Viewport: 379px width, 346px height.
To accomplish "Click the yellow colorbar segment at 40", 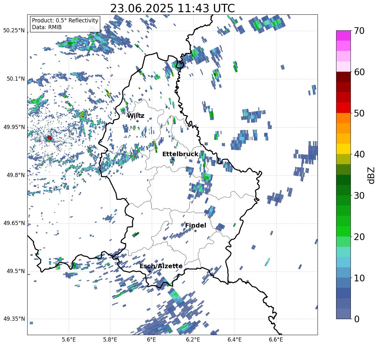I will (x=343, y=149).
